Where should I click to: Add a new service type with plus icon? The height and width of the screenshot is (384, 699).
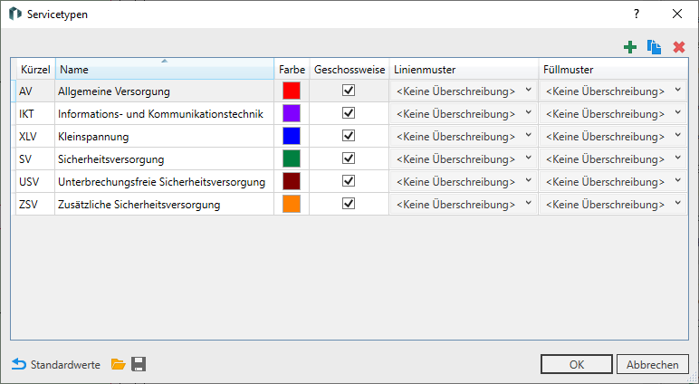(x=630, y=47)
